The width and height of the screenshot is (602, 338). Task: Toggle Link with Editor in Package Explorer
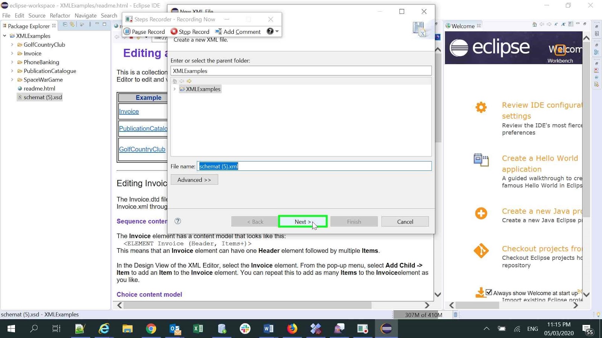tap(73, 24)
